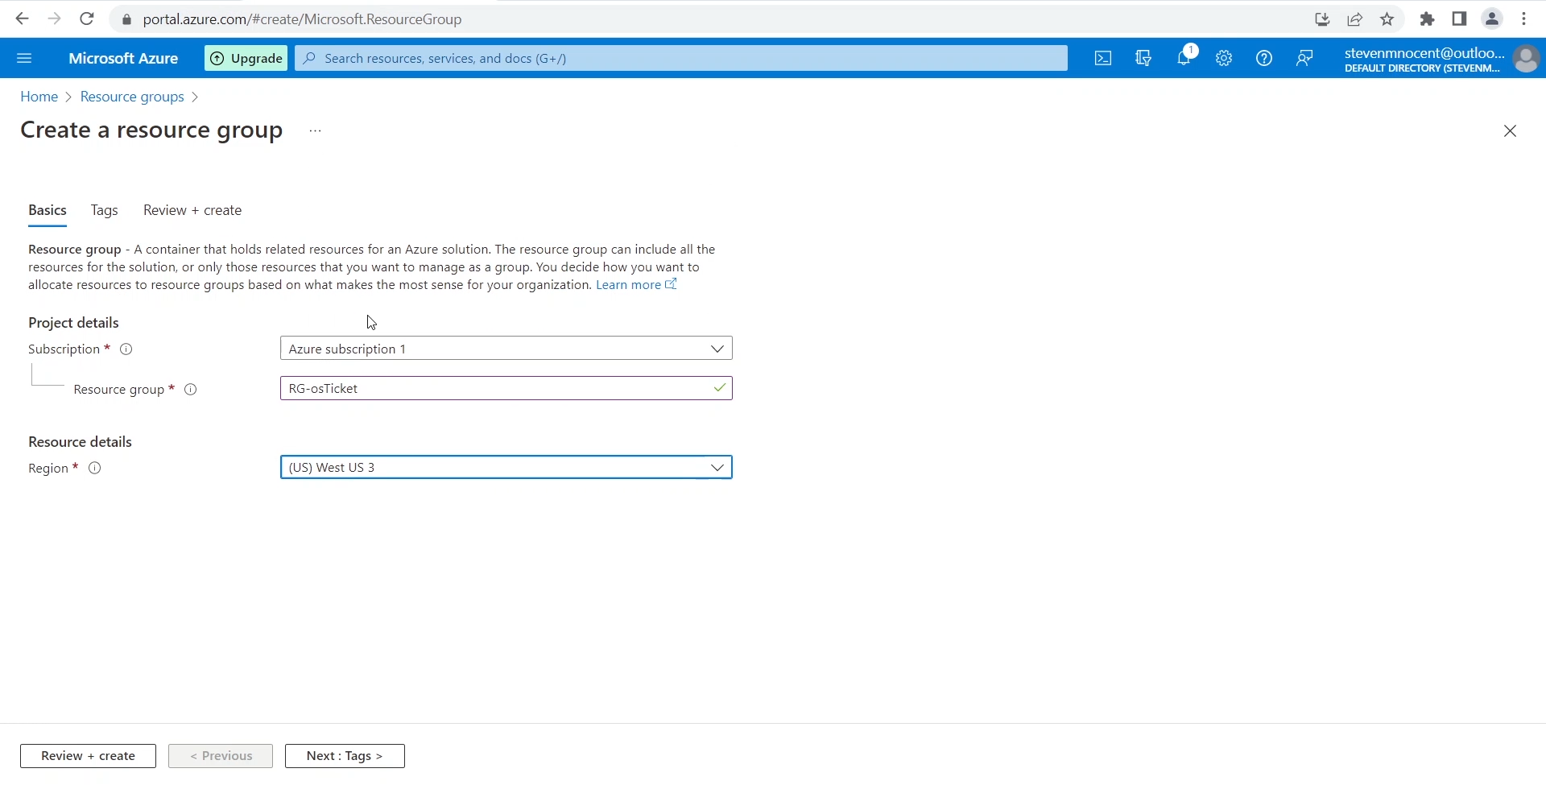
Task: Open the Notifications bell
Action: click(x=1184, y=58)
